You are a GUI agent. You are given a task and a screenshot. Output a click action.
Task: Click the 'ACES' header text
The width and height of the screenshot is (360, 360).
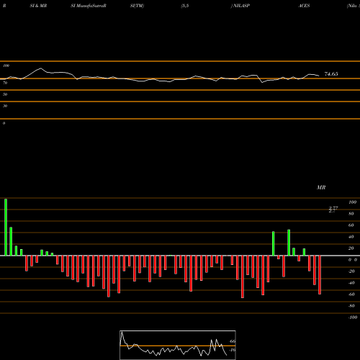[x=304, y=6]
